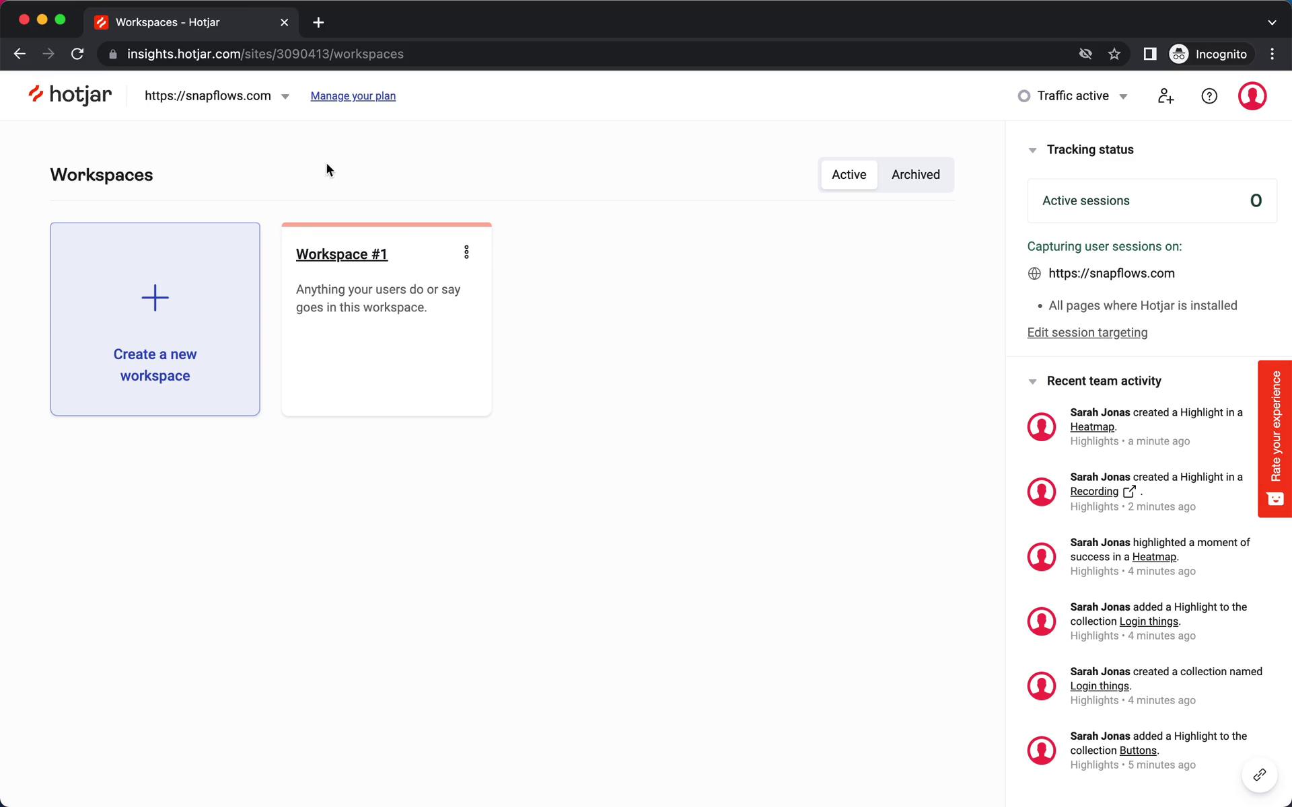This screenshot has width=1292, height=807.
Task: Click Create a new workspace
Action: 155,319
